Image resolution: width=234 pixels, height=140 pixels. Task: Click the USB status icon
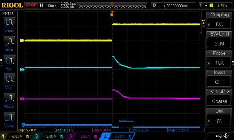point(219,136)
